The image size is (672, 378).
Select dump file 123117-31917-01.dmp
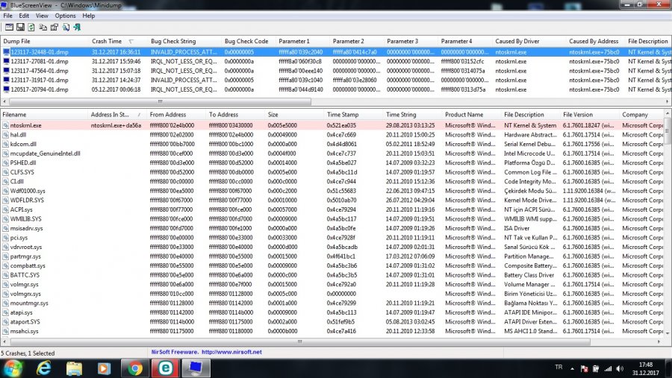coord(40,80)
